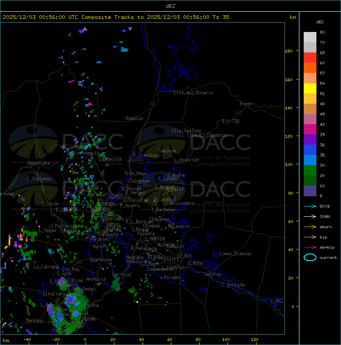Click the 'L_Dormida' map label
The height and width of the screenshot is (345, 341).
(x=233, y=285)
